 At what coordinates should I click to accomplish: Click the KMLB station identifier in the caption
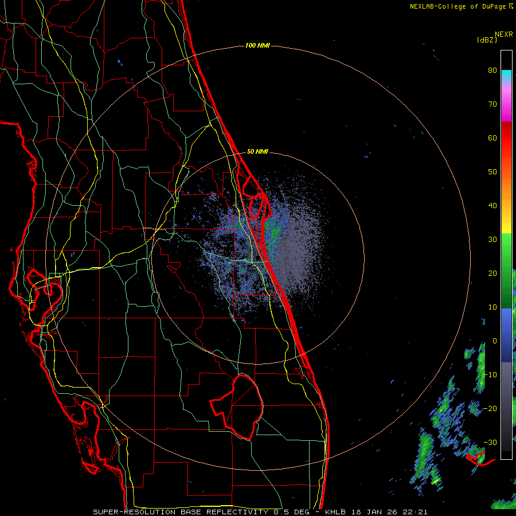[335, 512]
